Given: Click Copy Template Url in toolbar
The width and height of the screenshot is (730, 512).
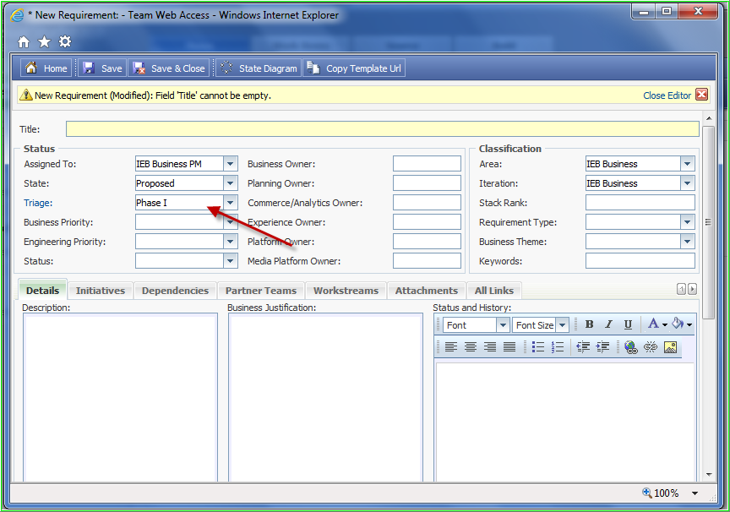Looking at the screenshot, I should click(354, 68).
